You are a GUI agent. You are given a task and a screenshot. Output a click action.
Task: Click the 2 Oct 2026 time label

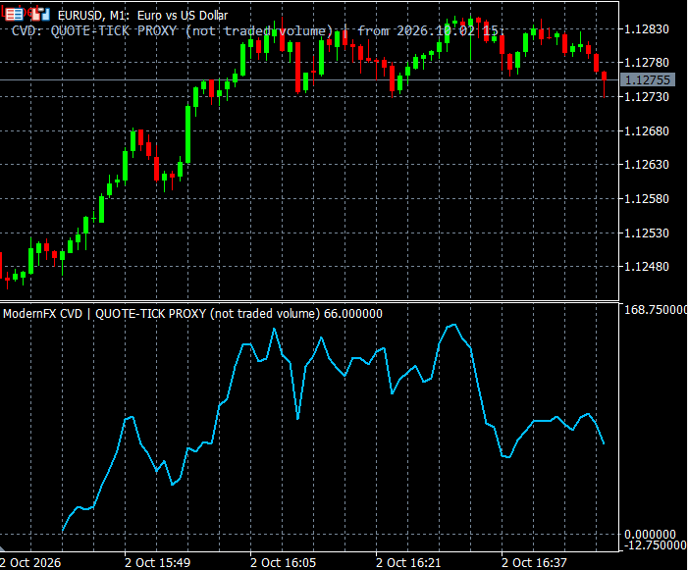click(30, 562)
